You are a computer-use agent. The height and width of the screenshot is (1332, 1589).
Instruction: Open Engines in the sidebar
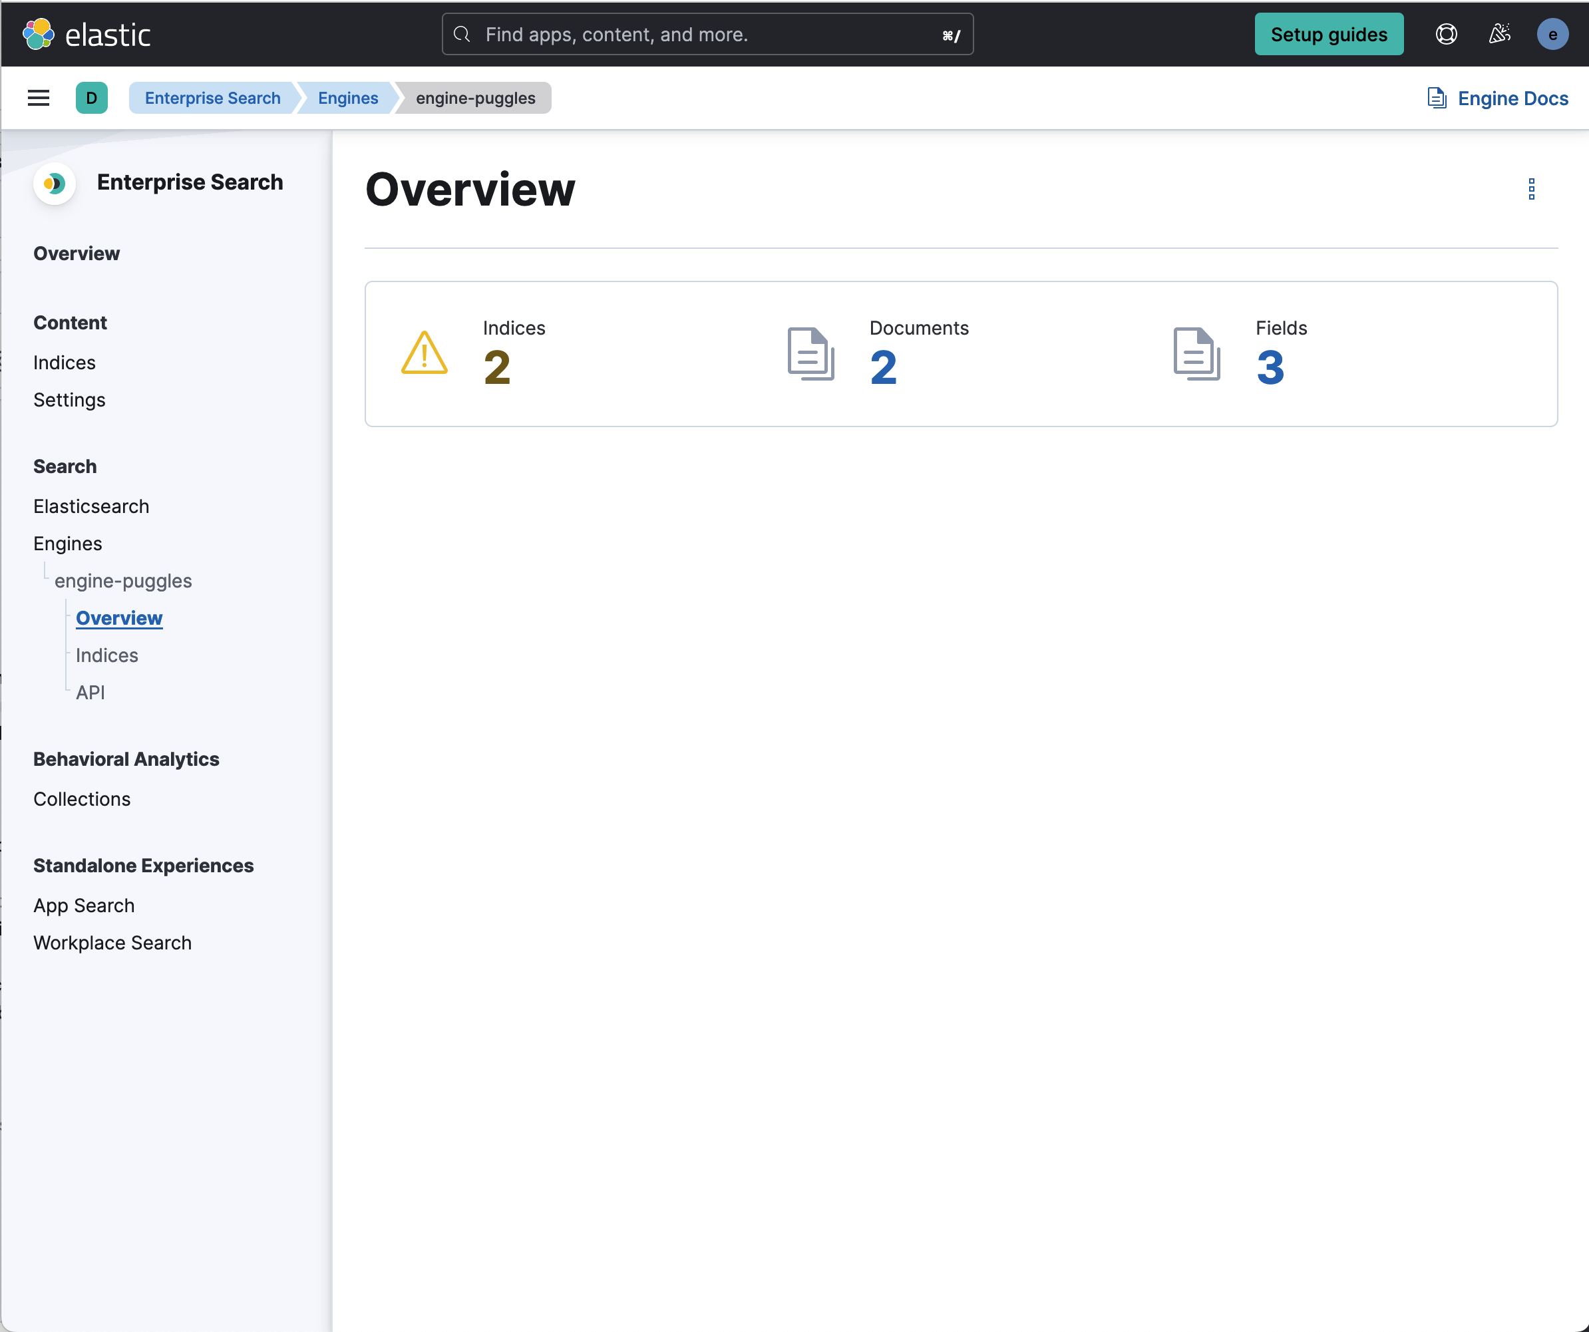pyautogui.click(x=67, y=544)
